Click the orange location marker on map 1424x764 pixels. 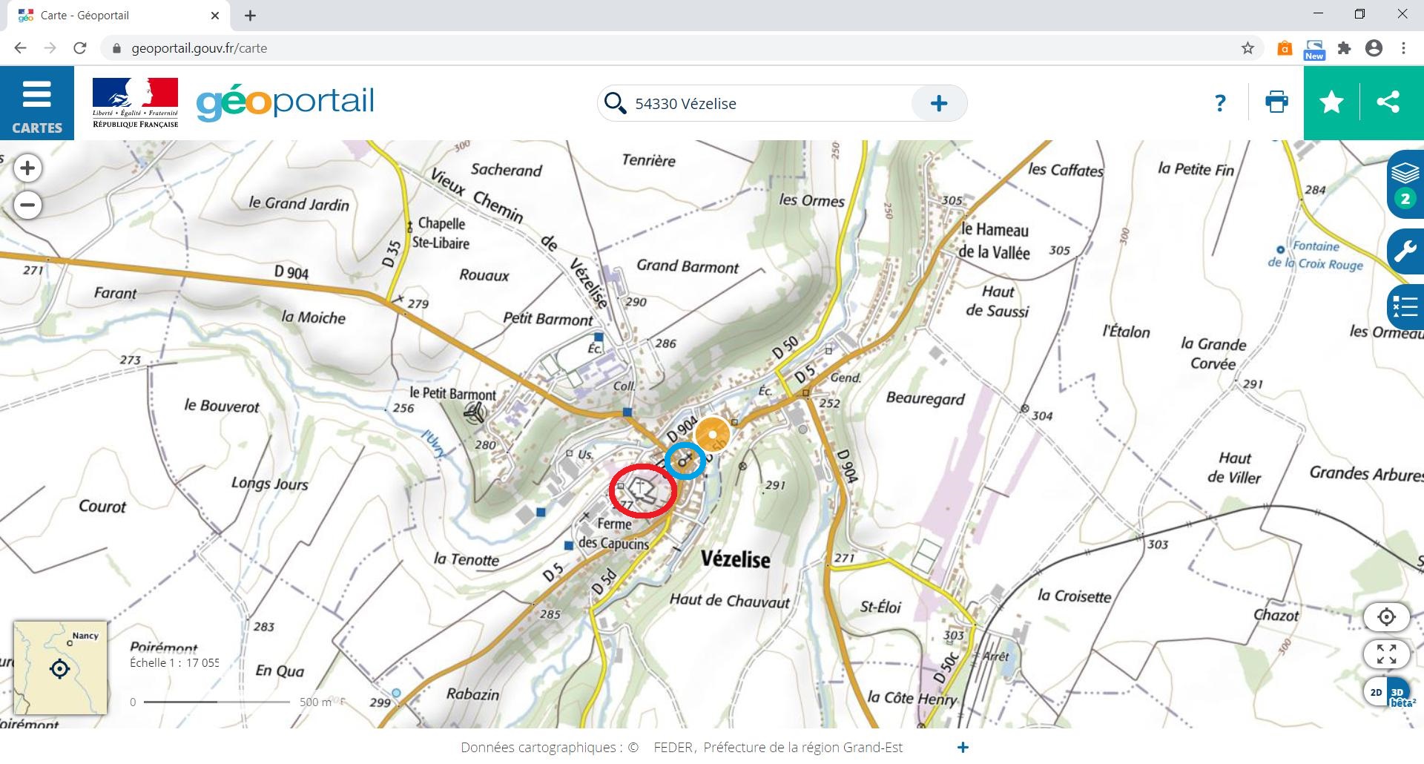pos(713,434)
